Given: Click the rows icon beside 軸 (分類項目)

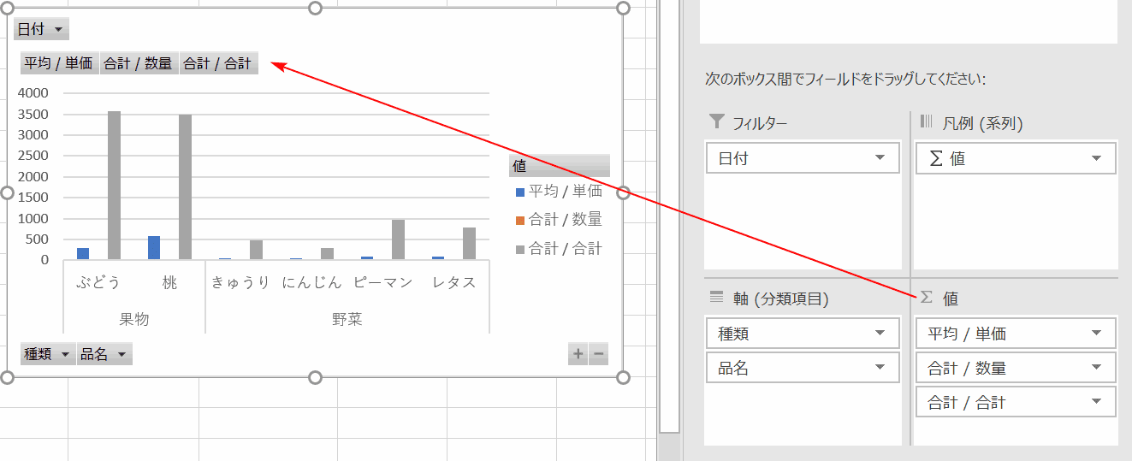Looking at the screenshot, I should [717, 297].
